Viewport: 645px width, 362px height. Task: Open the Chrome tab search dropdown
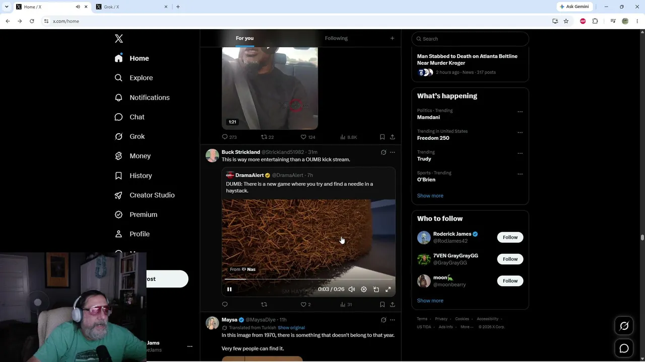[7, 7]
